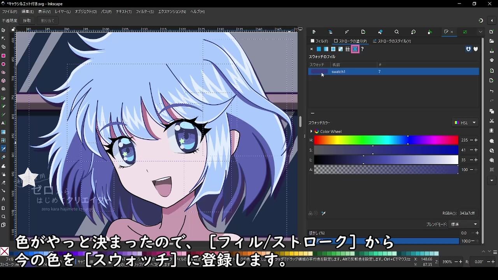Image resolution: width=498 pixels, height=280 pixels.
Task: Activate the Text tool
Action: [x=4, y=123]
